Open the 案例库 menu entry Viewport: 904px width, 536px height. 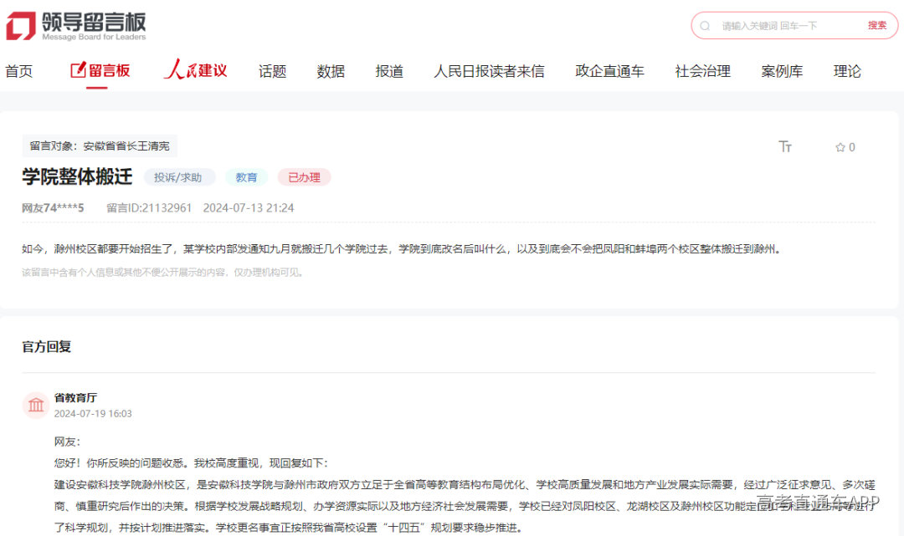coord(782,72)
